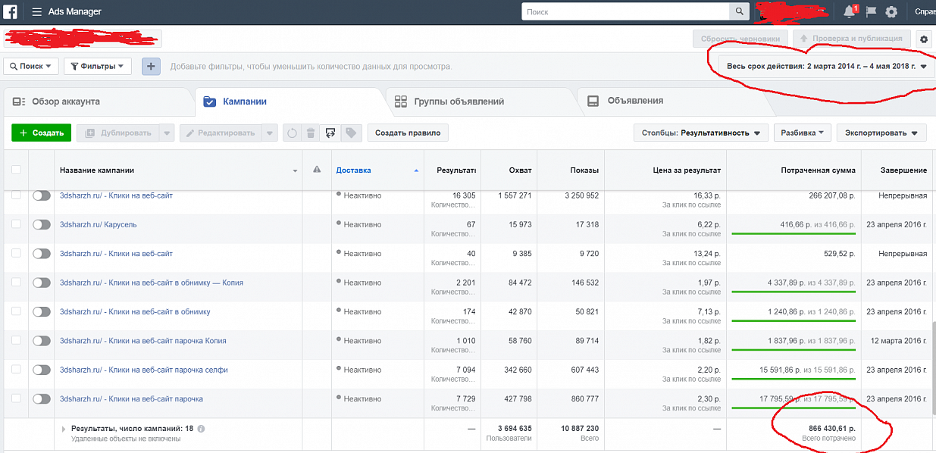Check the select-all campaigns checkbox in header
936x453 pixels.
(16, 170)
